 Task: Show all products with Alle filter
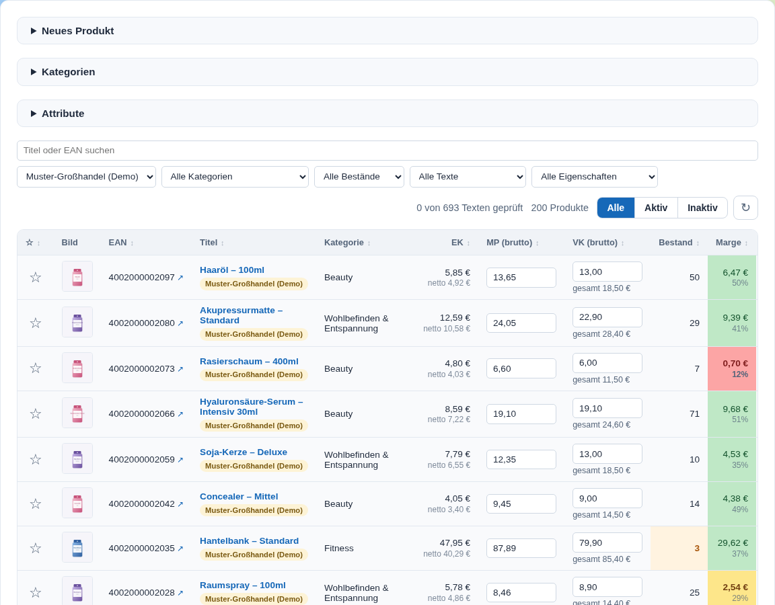pyautogui.click(x=616, y=208)
